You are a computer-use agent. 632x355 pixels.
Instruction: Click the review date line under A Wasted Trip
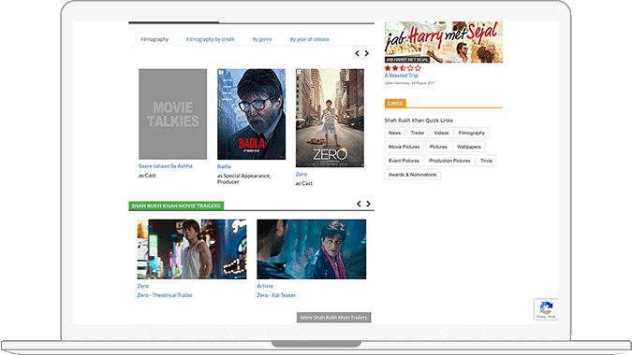pyautogui.click(x=409, y=83)
